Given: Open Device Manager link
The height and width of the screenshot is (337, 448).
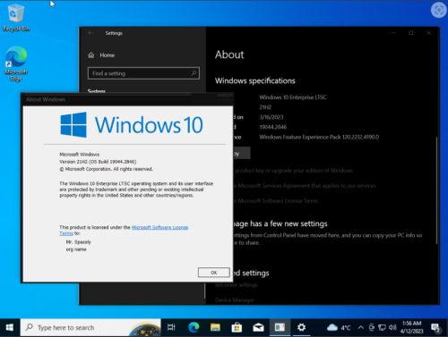Looking at the screenshot, I should pyautogui.click(x=235, y=300).
